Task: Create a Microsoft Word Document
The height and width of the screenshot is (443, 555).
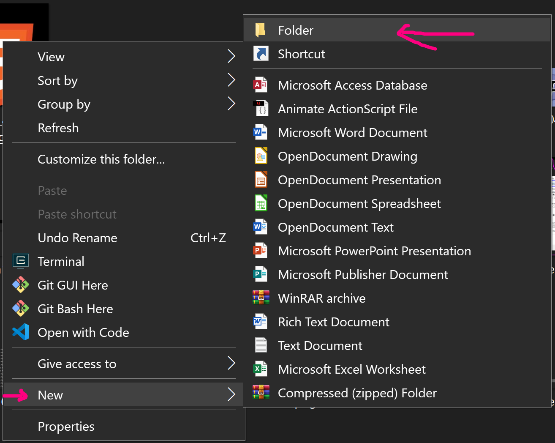Action: [397, 132]
